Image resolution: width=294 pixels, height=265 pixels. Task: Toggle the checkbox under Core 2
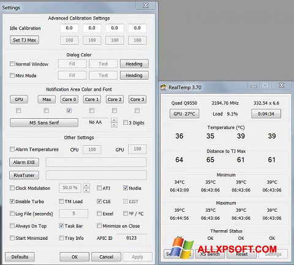pyautogui.click(x=115, y=110)
